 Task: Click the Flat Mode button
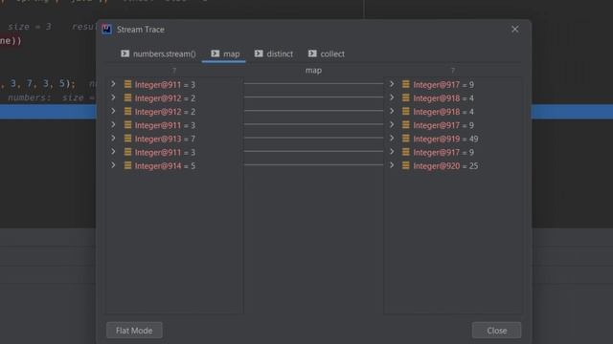click(x=134, y=331)
